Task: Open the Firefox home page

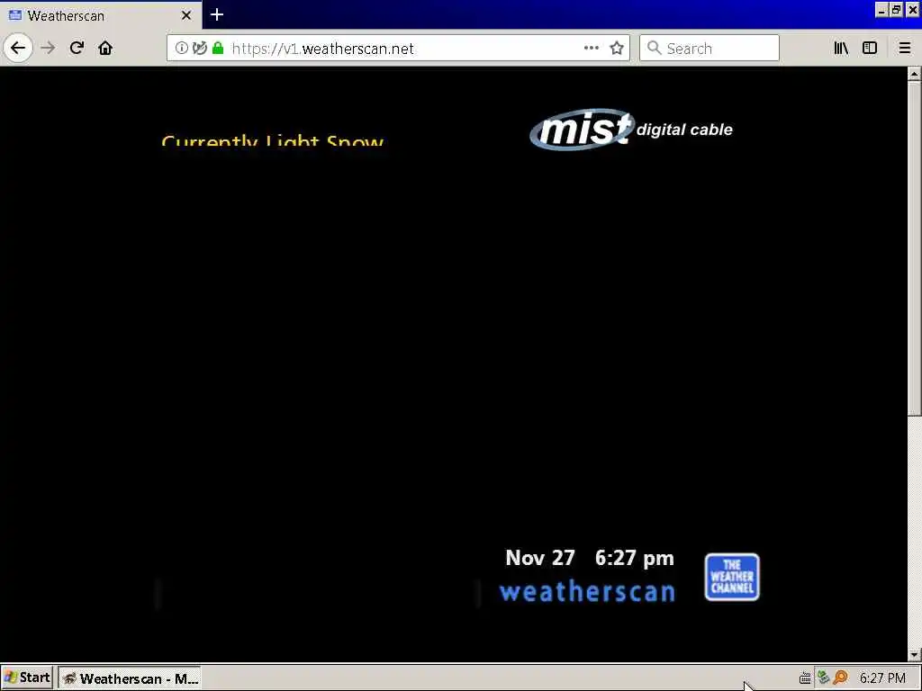Action: point(105,48)
